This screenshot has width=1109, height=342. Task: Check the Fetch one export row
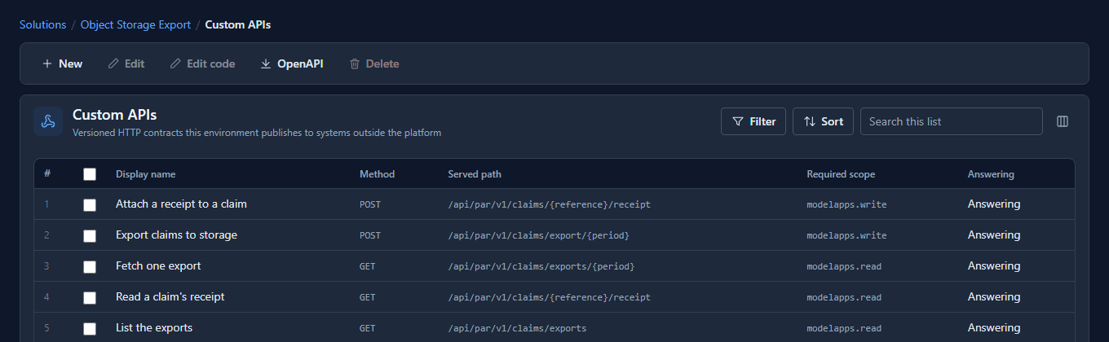[x=90, y=267]
